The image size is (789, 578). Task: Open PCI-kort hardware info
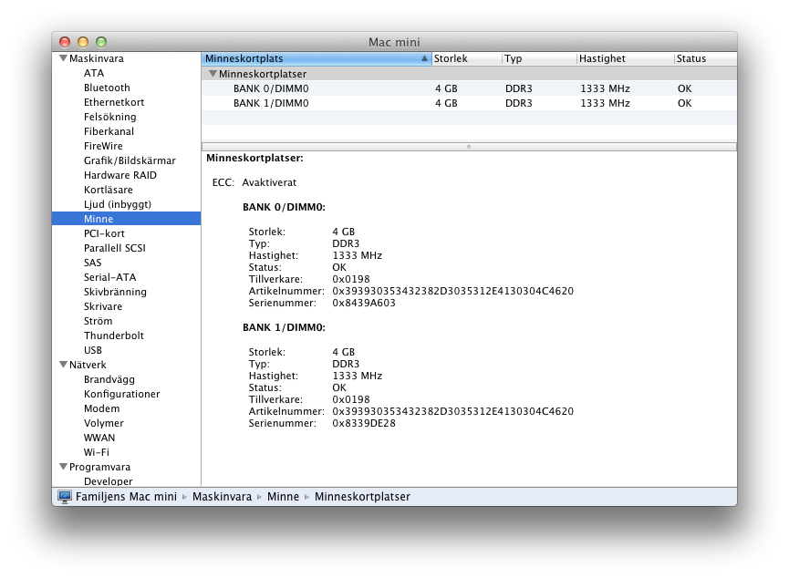pos(104,233)
